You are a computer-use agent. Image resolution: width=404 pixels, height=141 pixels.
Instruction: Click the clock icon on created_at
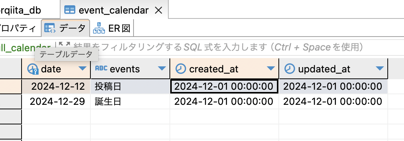pyautogui.click(x=180, y=69)
